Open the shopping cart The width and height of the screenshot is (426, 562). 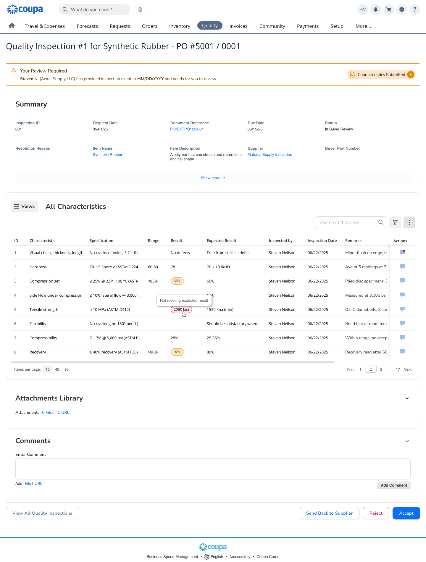389,9
